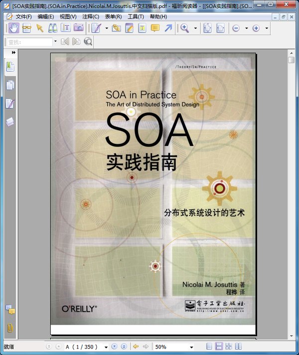Click the SOA book cover page
The width and height of the screenshot is (299, 355).
pos(153,194)
